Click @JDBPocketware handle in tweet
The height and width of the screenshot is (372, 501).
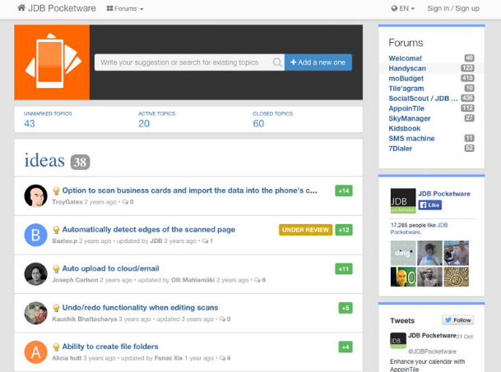[432, 351]
